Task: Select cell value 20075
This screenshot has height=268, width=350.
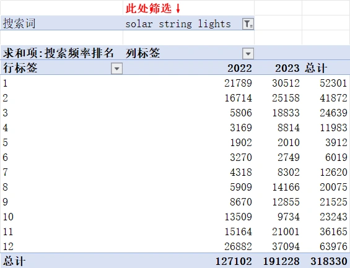Action: (333, 187)
